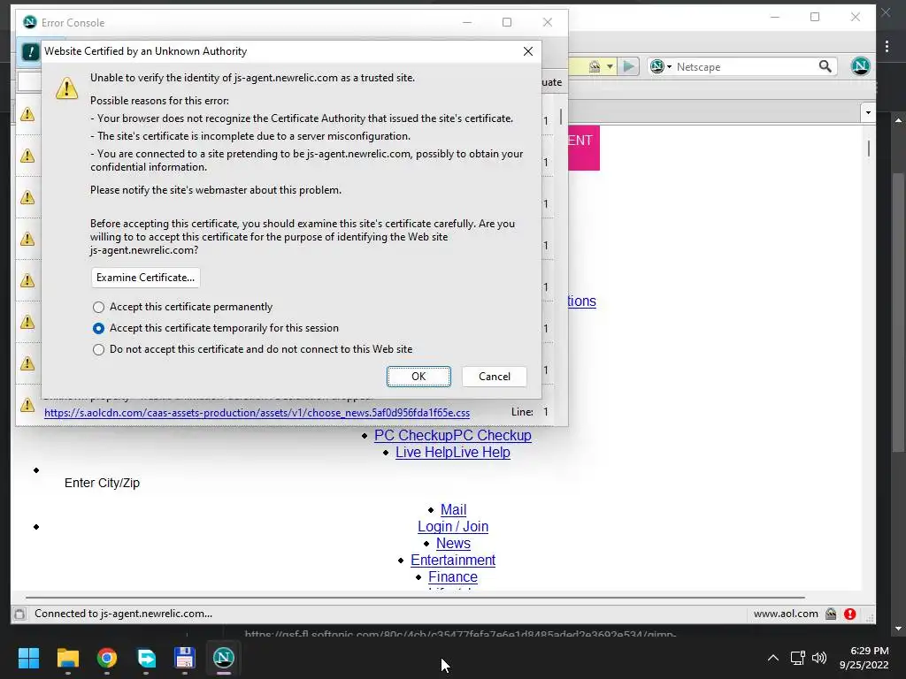This screenshot has height=679, width=906.
Task: Click the status bar page icon at left
Action: (x=19, y=614)
